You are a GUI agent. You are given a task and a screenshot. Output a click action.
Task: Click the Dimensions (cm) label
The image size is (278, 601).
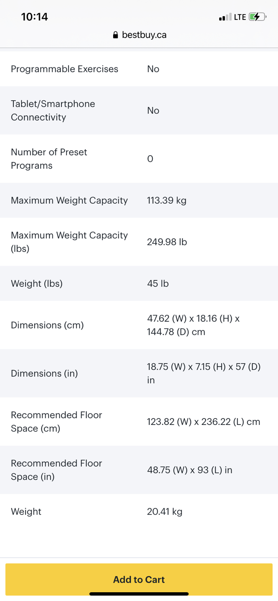click(x=47, y=325)
